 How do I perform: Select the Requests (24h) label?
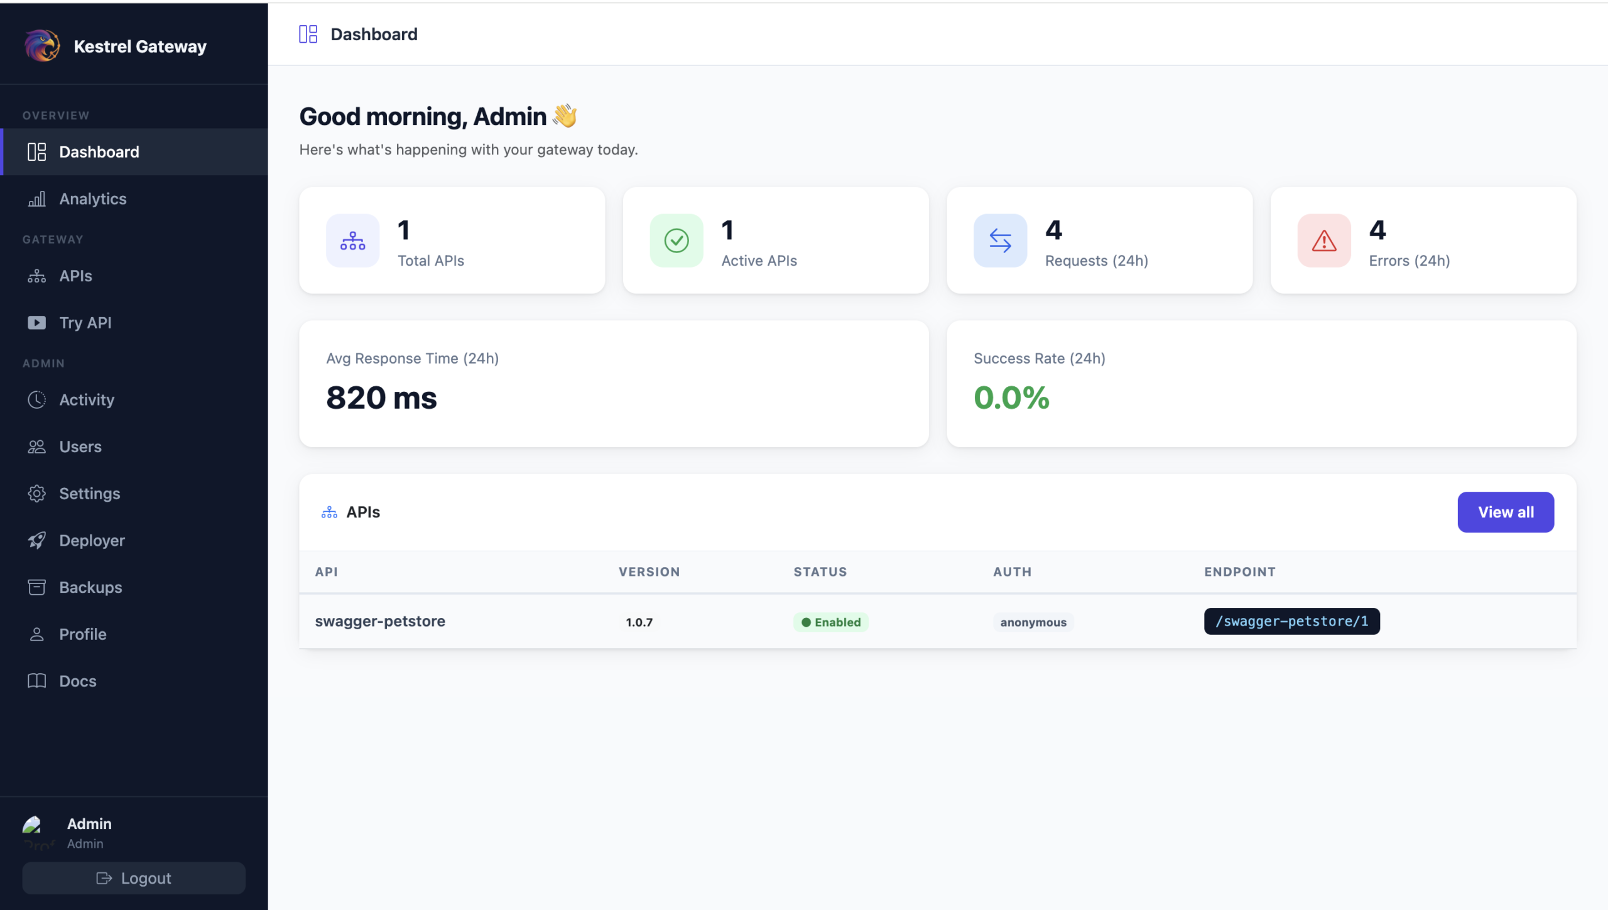tap(1096, 261)
